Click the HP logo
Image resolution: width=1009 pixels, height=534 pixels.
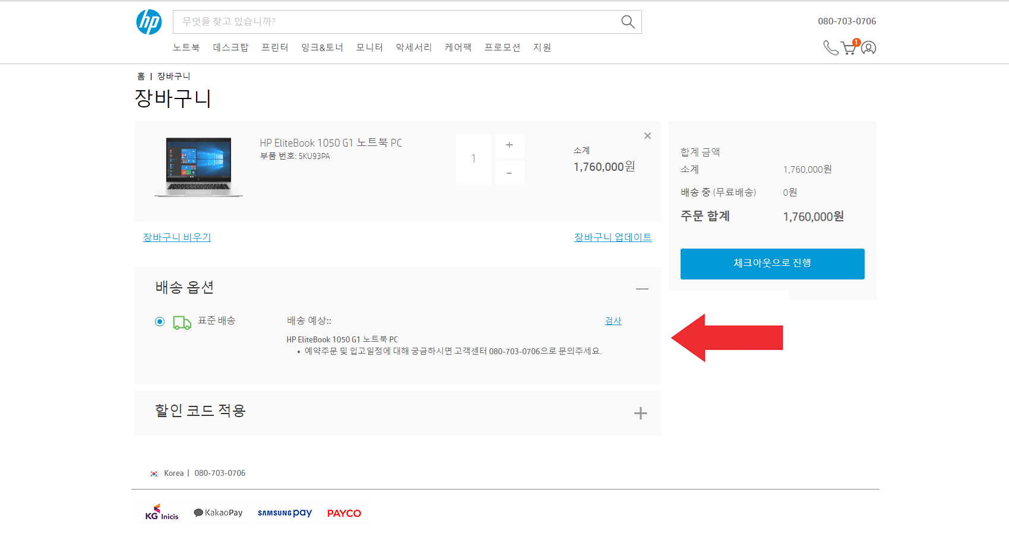tap(149, 22)
